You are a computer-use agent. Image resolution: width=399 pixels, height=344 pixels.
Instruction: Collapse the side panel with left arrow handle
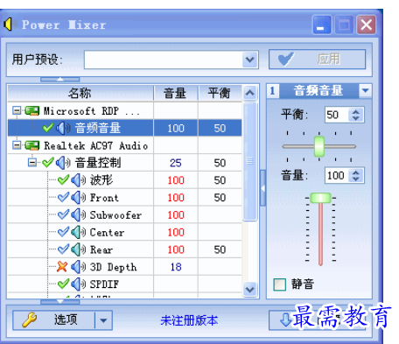(x=262, y=188)
